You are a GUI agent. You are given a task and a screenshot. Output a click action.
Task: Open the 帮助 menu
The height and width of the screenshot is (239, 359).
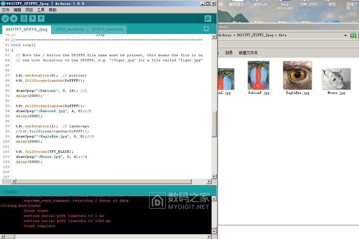[52, 10]
